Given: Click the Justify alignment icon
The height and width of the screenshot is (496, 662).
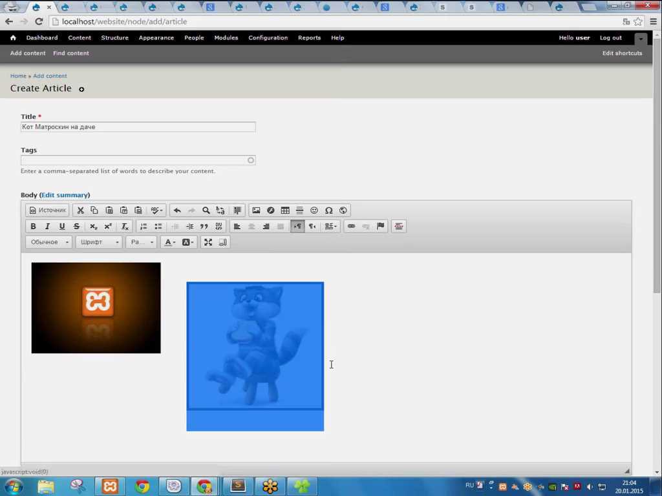Looking at the screenshot, I should [281, 226].
